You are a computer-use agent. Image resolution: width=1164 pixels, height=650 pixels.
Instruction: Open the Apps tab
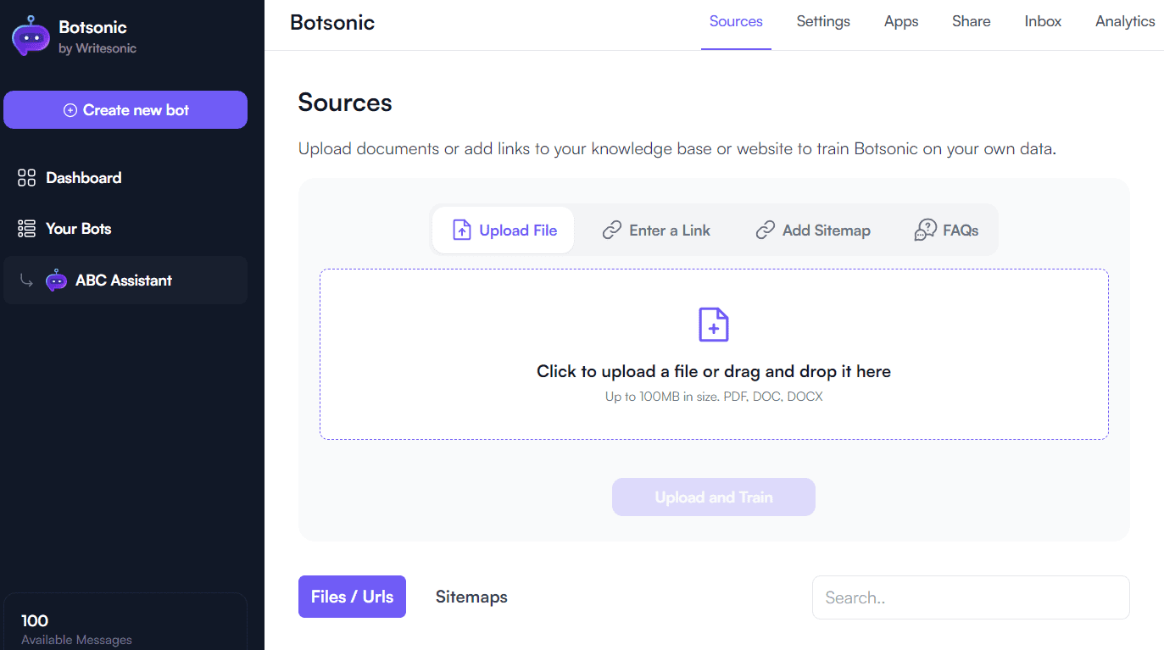click(x=901, y=22)
